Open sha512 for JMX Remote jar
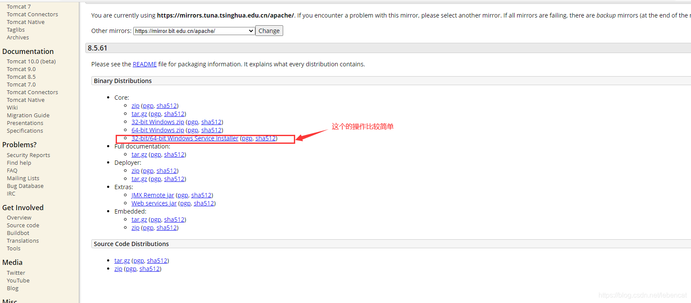 [x=201, y=195]
